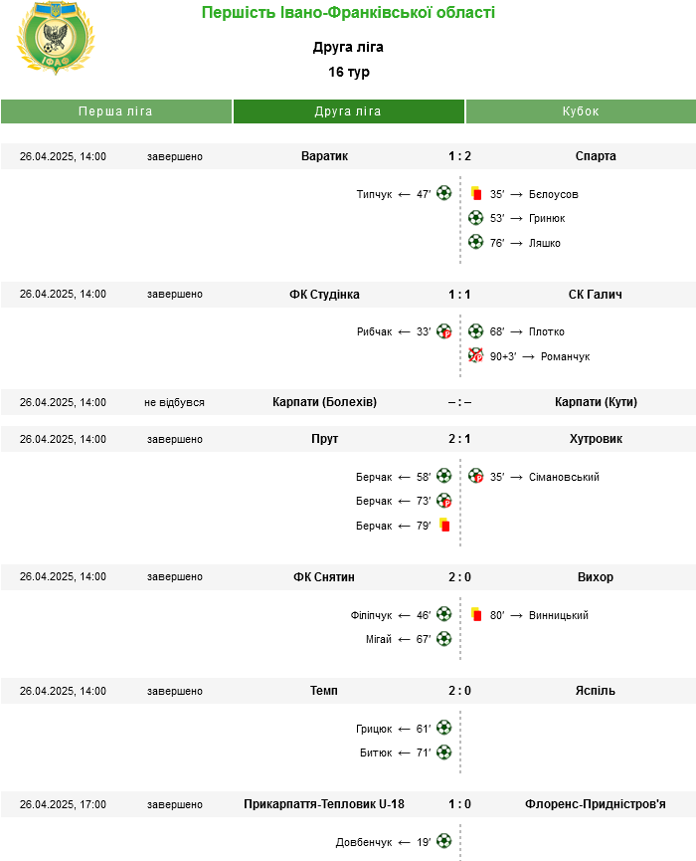Click the goal icon for Мігай 67'

443,639
